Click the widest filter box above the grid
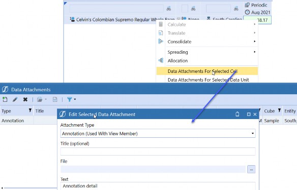The width and height of the screenshot is (297, 190). coord(116,9)
